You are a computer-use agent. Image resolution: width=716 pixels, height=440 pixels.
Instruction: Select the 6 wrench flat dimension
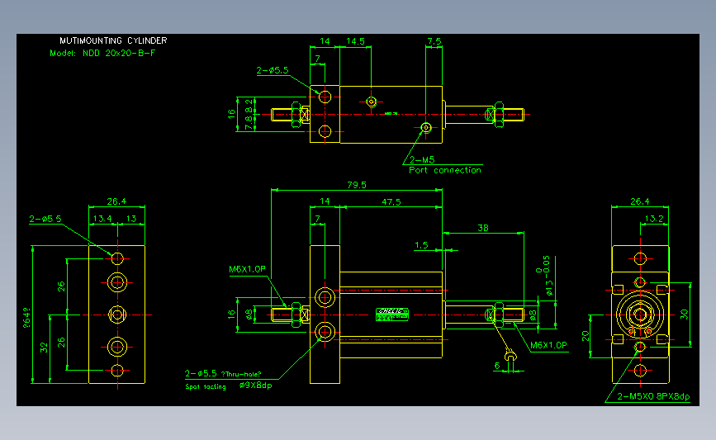click(x=497, y=366)
